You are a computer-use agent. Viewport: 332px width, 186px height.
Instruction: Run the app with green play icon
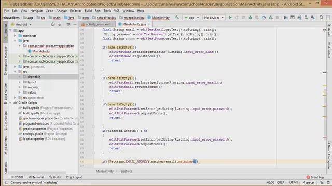tap(230, 18)
